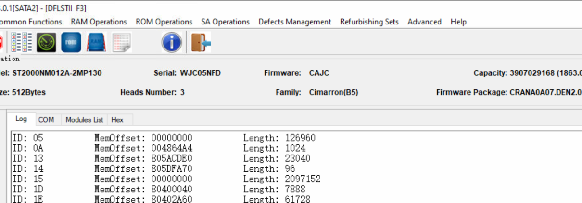
Task: Click the blue information icon
Action: click(171, 42)
